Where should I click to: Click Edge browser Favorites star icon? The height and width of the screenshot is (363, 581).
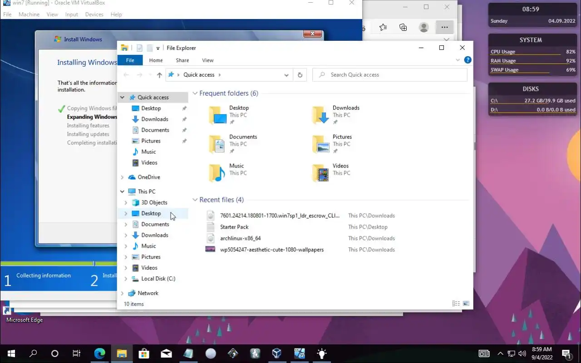[383, 27]
